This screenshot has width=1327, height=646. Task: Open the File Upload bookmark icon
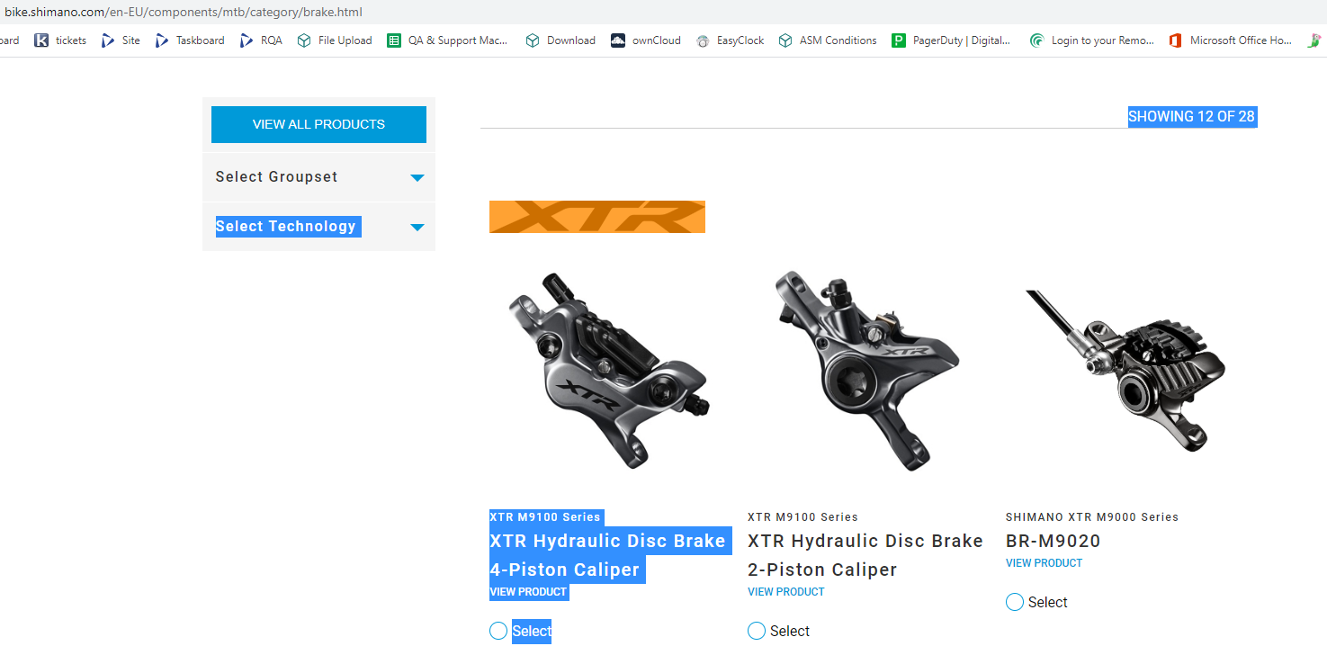click(304, 40)
